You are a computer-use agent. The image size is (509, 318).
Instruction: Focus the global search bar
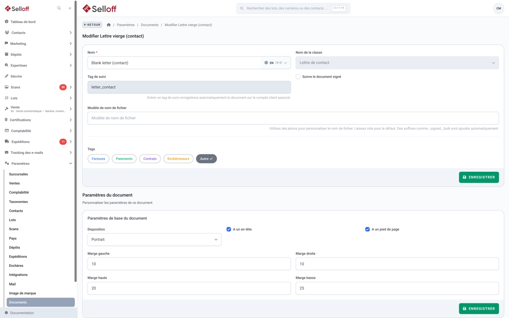(x=293, y=8)
